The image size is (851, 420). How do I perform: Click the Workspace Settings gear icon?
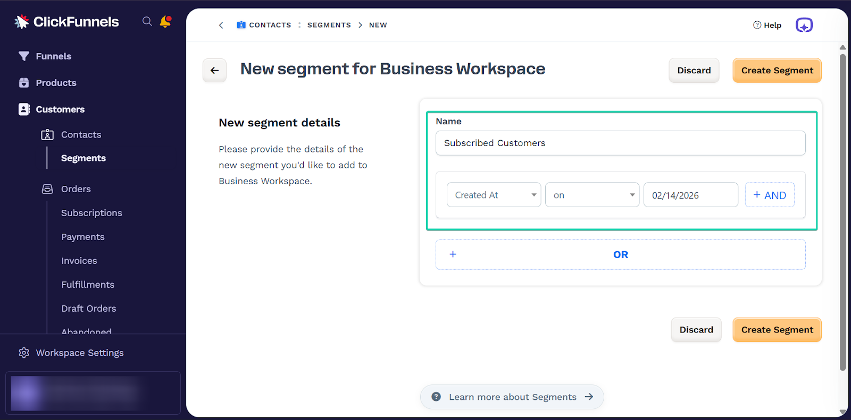(x=24, y=353)
